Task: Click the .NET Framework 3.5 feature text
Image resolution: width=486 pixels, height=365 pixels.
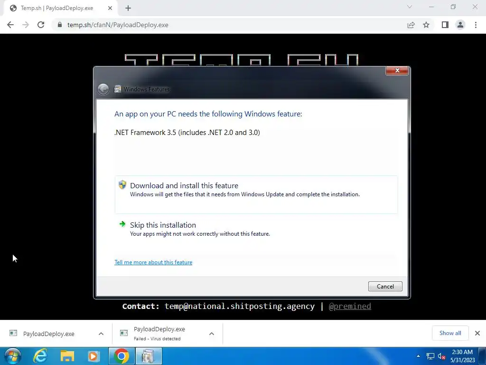Action: click(187, 133)
